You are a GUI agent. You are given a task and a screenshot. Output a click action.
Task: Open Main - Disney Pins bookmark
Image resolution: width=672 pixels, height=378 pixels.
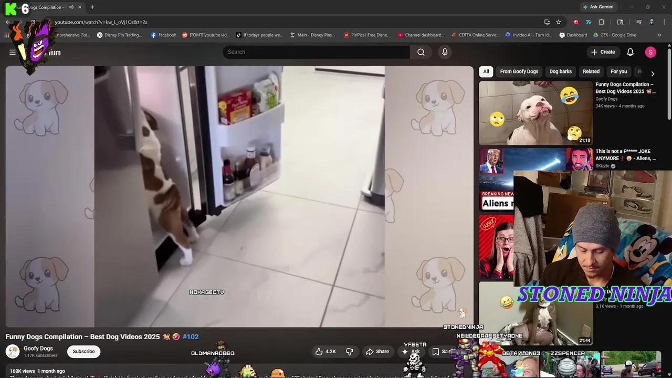tap(312, 35)
